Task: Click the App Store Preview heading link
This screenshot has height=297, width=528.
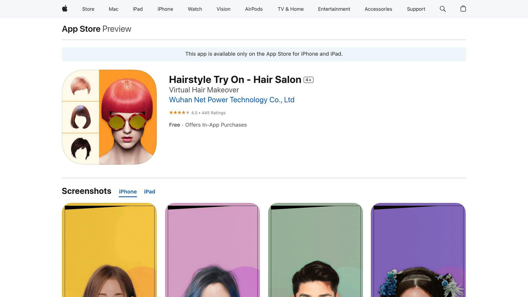Action: click(96, 29)
